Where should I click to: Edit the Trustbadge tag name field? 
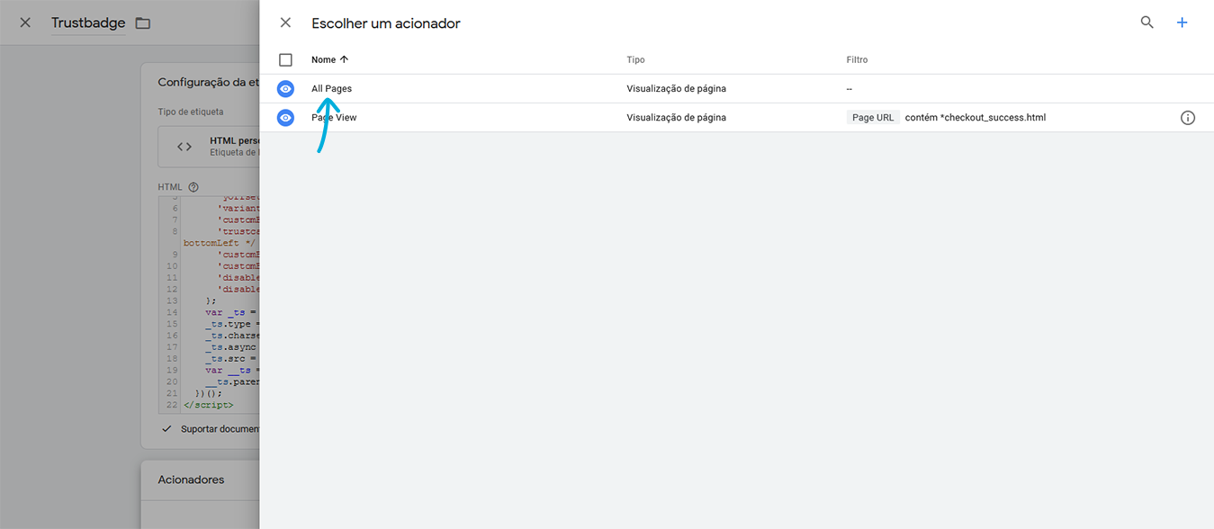pyautogui.click(x=88, y=23)
